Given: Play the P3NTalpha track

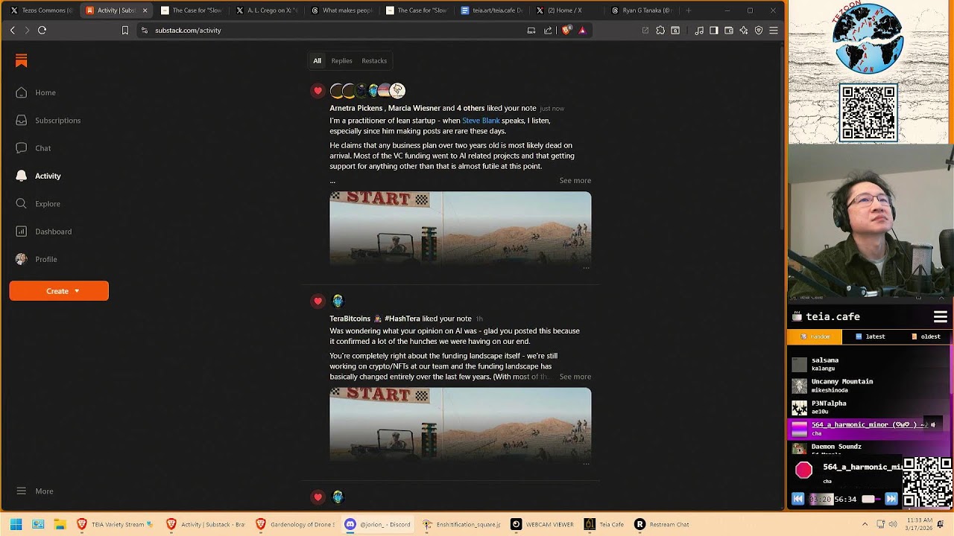Looking at the screenshot, I should coord(868,407).
